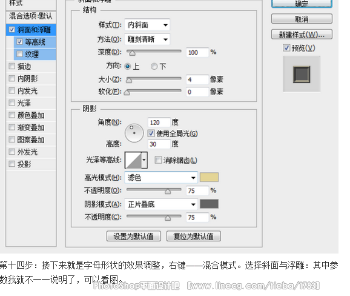The width and height of the screenshot is (350, 296).
Task: Click the 大小 slider handle
Action: tap(129, 80)
